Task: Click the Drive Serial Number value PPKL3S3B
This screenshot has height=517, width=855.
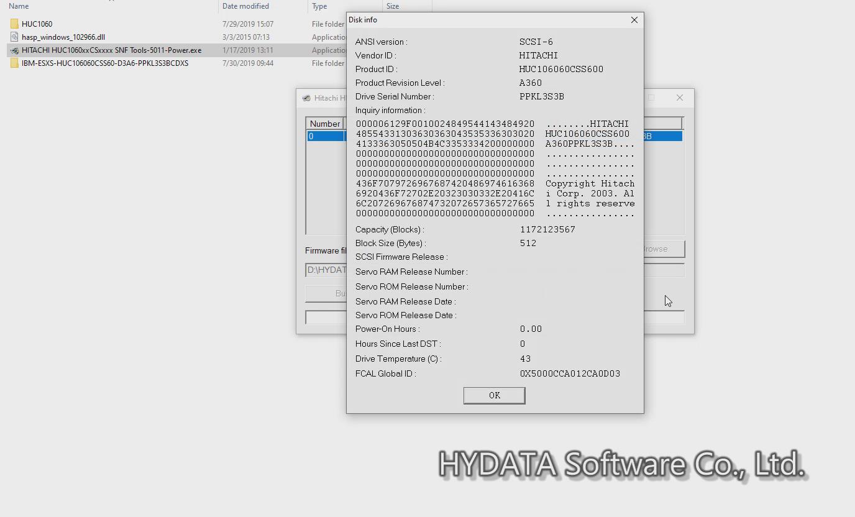Action: tap(542, 96)
